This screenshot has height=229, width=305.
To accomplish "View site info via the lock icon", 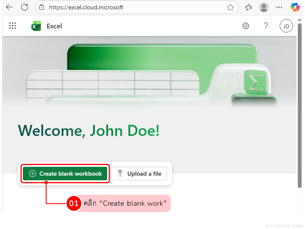I will point(41,7).
